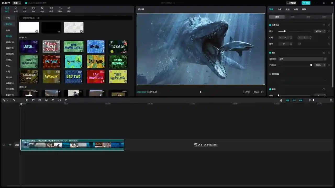
Task: Open the 文本 (Text) panel icon
Action: (25, 9)
